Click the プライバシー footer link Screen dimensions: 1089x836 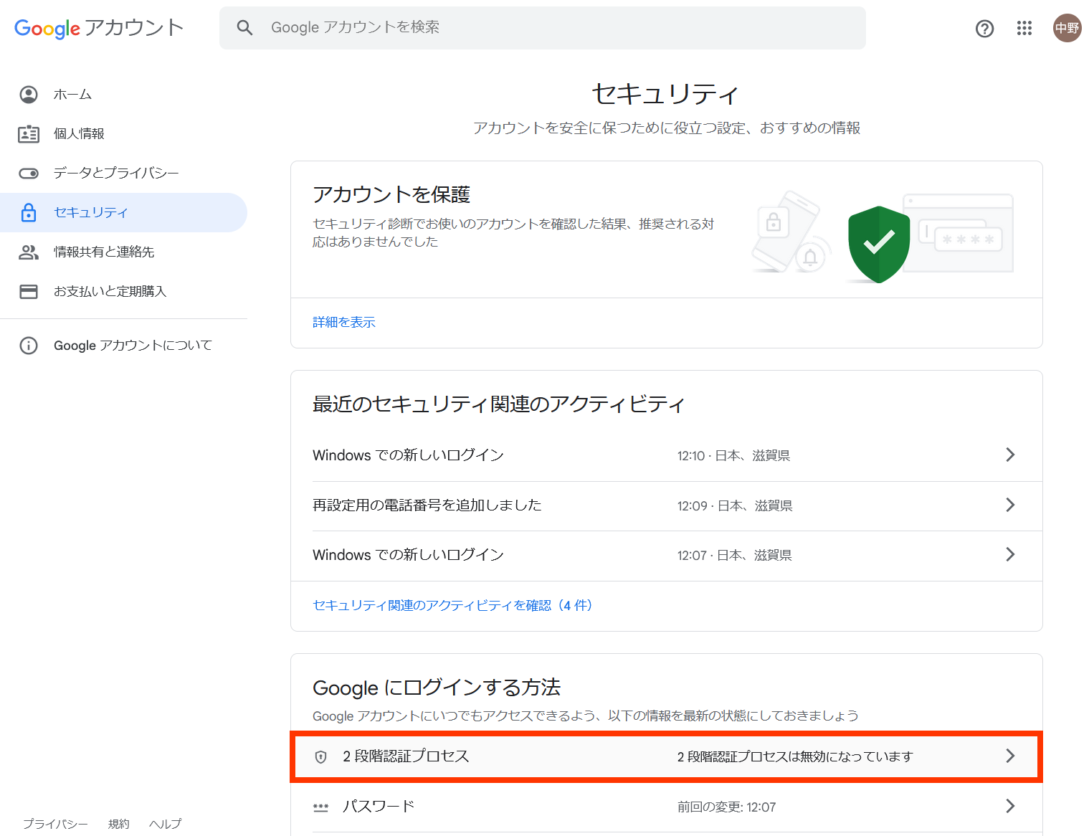pos(55,824)
